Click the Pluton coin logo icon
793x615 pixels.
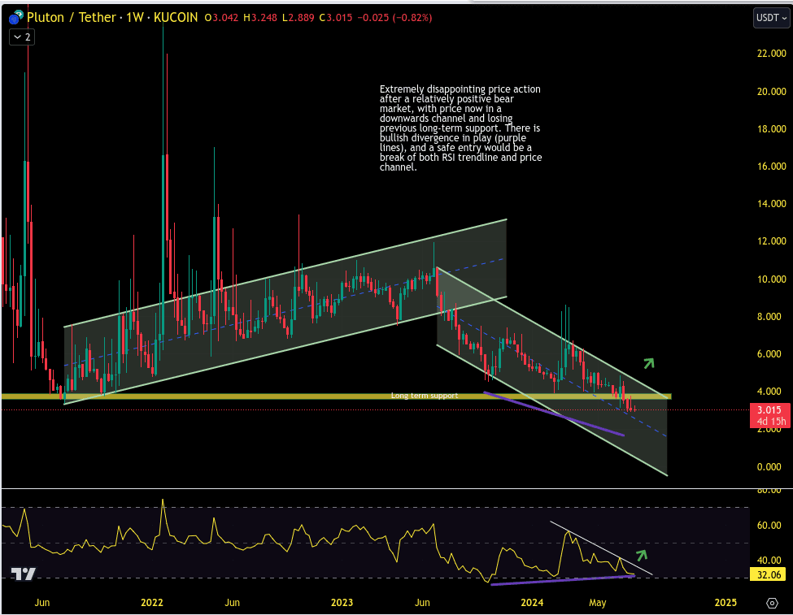tap(15, 18)
